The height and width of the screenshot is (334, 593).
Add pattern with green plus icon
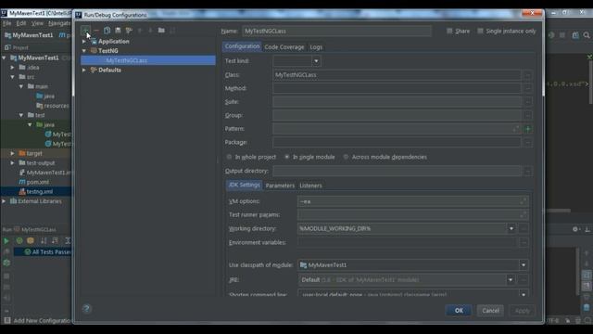point(528,129)
